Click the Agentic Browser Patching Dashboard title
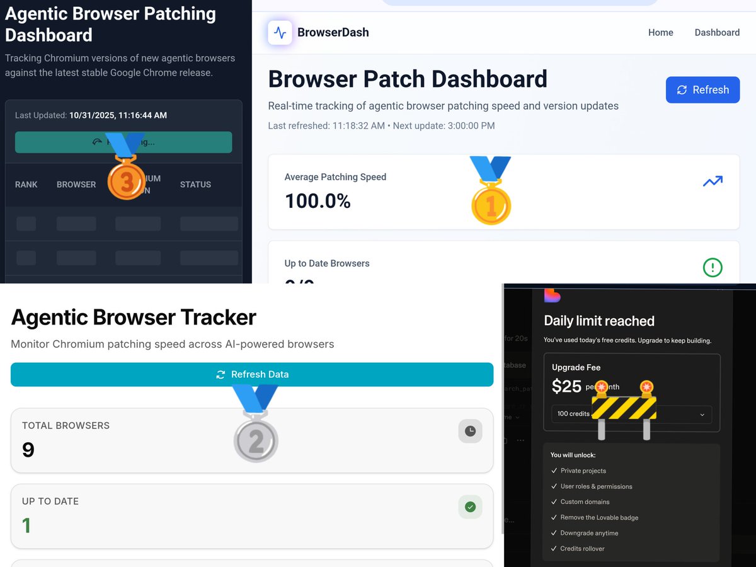The image size is (756, 567). 110,24
